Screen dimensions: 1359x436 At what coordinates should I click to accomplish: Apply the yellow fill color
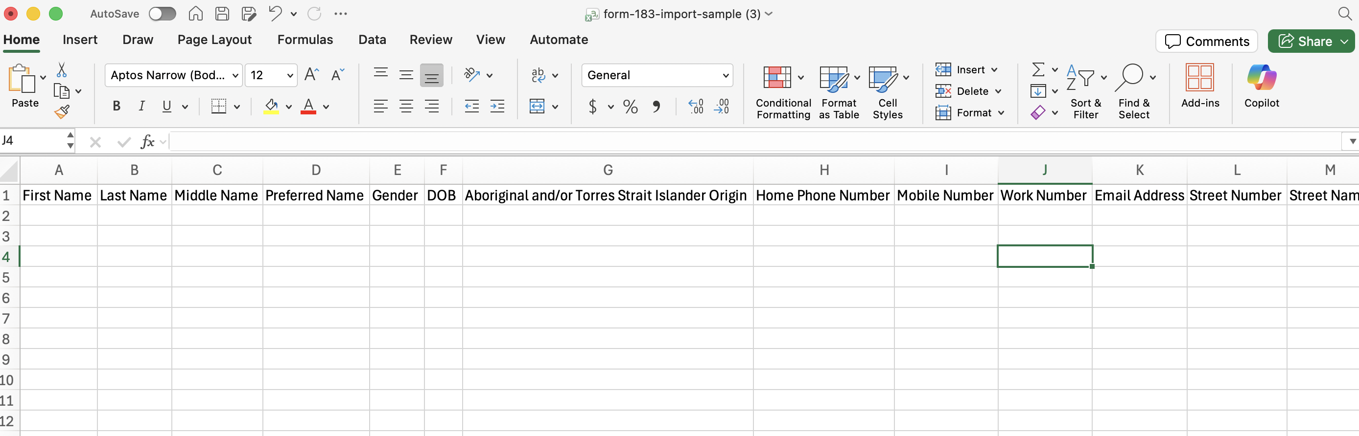(x=271, y=107)
